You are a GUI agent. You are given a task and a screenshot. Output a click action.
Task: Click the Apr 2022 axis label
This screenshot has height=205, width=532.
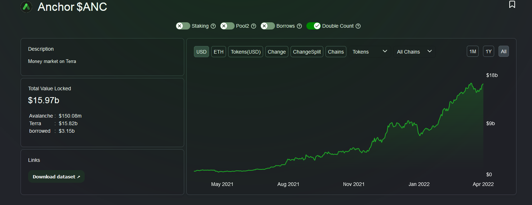point(483,184)
